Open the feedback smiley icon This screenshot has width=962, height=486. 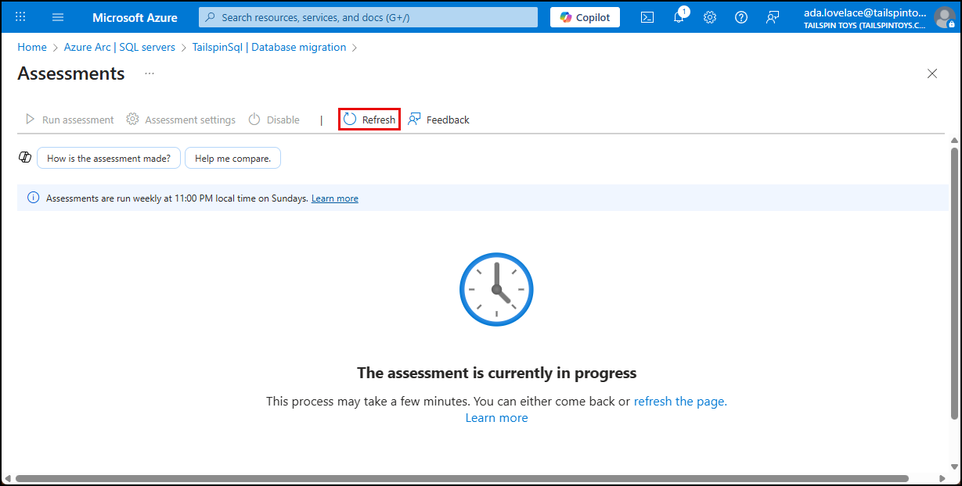click(773, 16)
